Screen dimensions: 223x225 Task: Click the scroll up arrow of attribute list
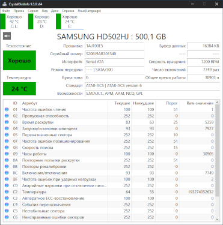217,103
